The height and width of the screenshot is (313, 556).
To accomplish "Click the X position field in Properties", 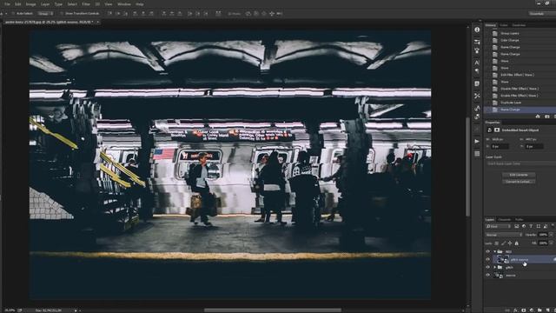I will [500, 146].
